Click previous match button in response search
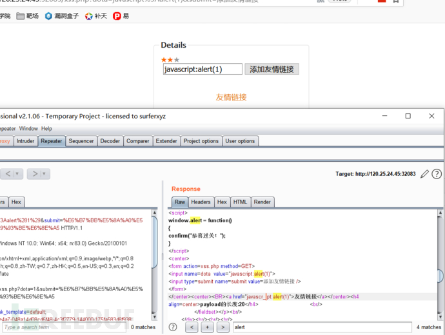 coord(192,327)
